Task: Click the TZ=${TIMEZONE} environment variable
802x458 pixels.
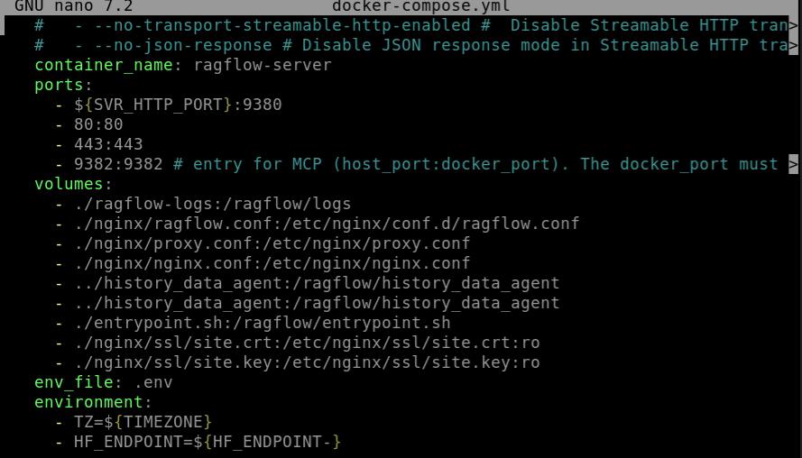Action: (143, 422)
